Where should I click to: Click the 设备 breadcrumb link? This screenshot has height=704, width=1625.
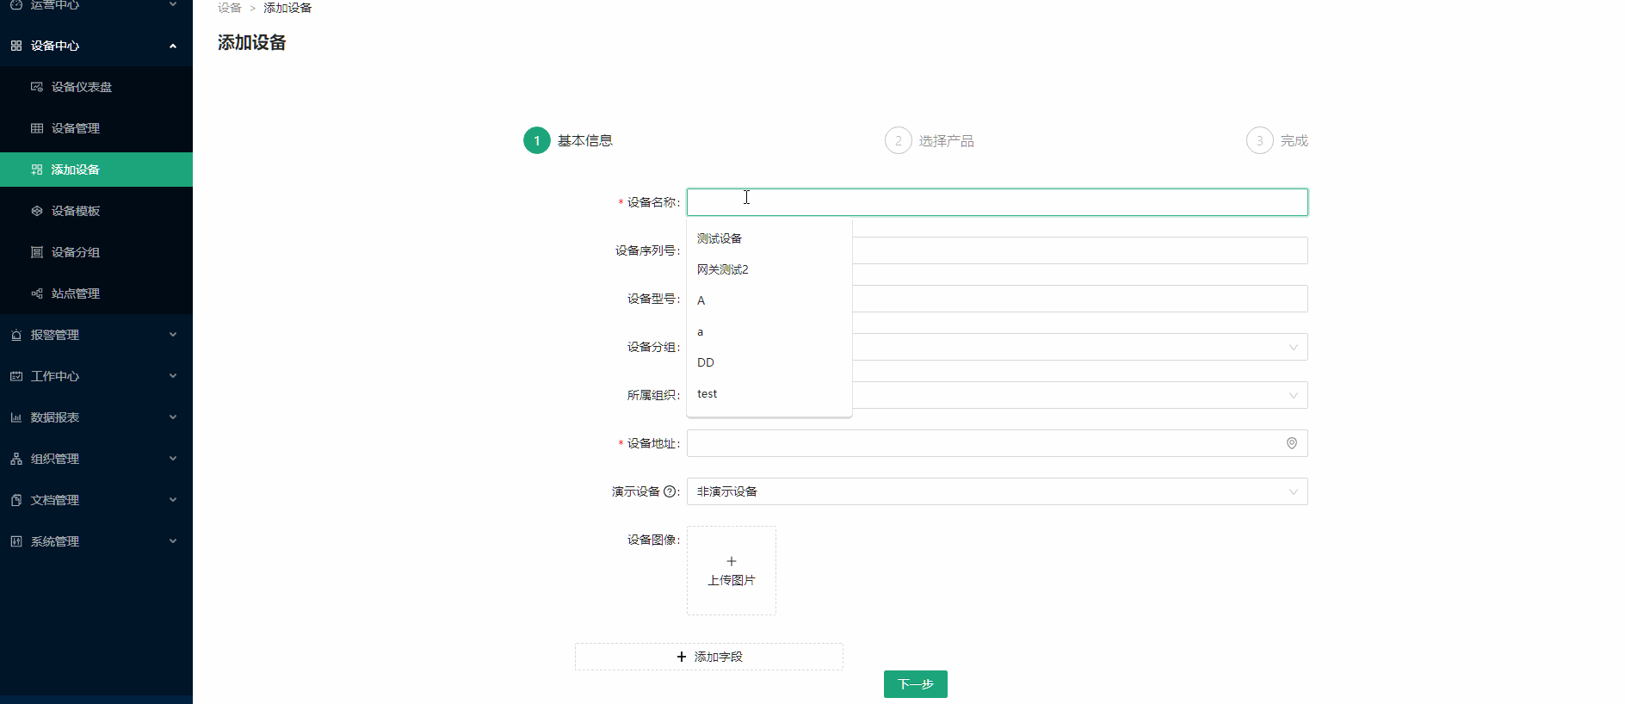pos(229,8)
